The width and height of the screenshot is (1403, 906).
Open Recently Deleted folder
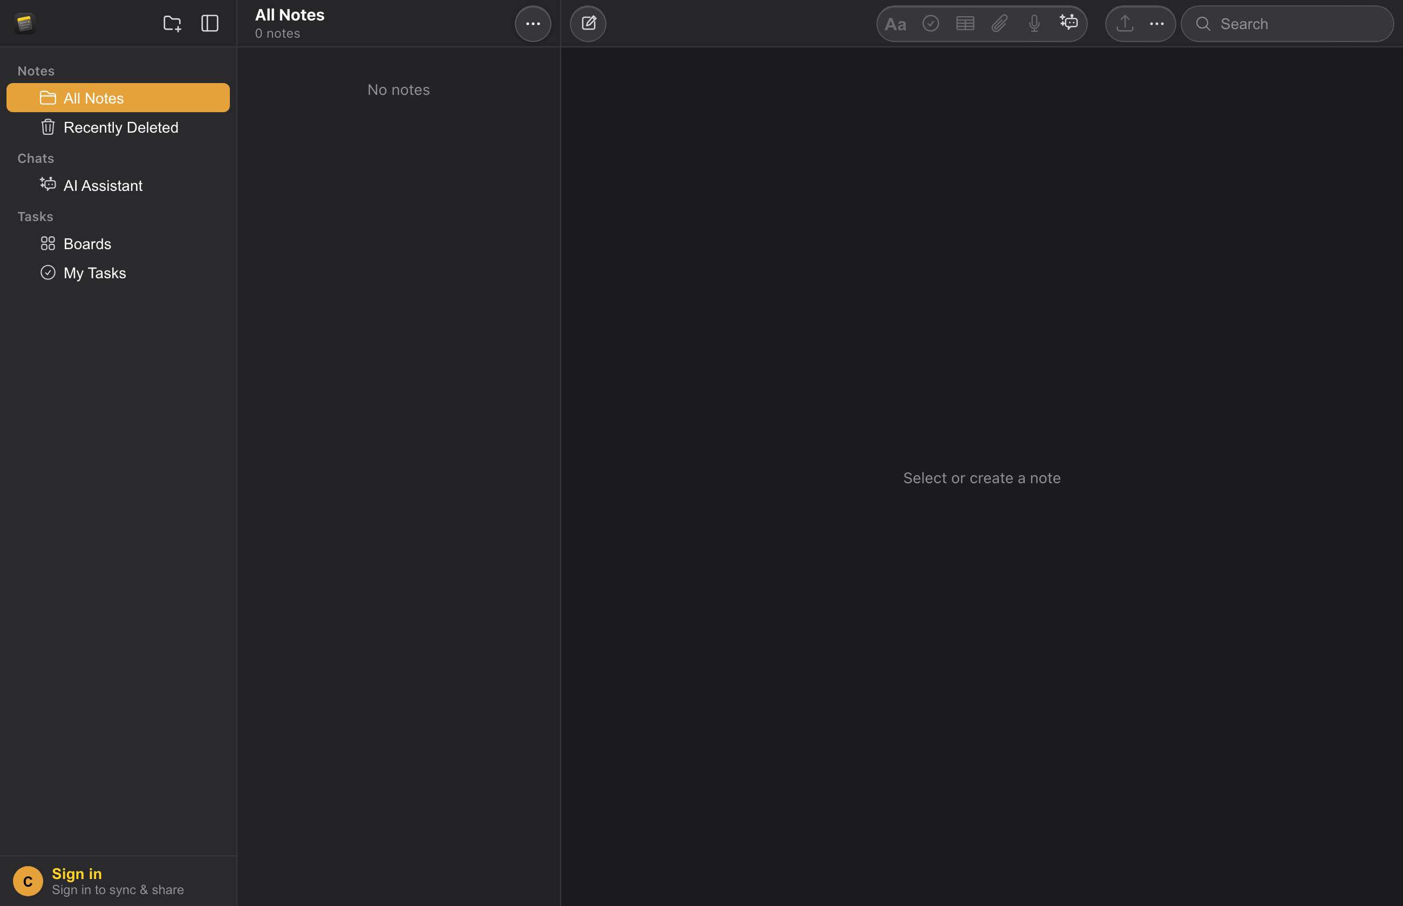pyautogui.click(x=118, y=127)
